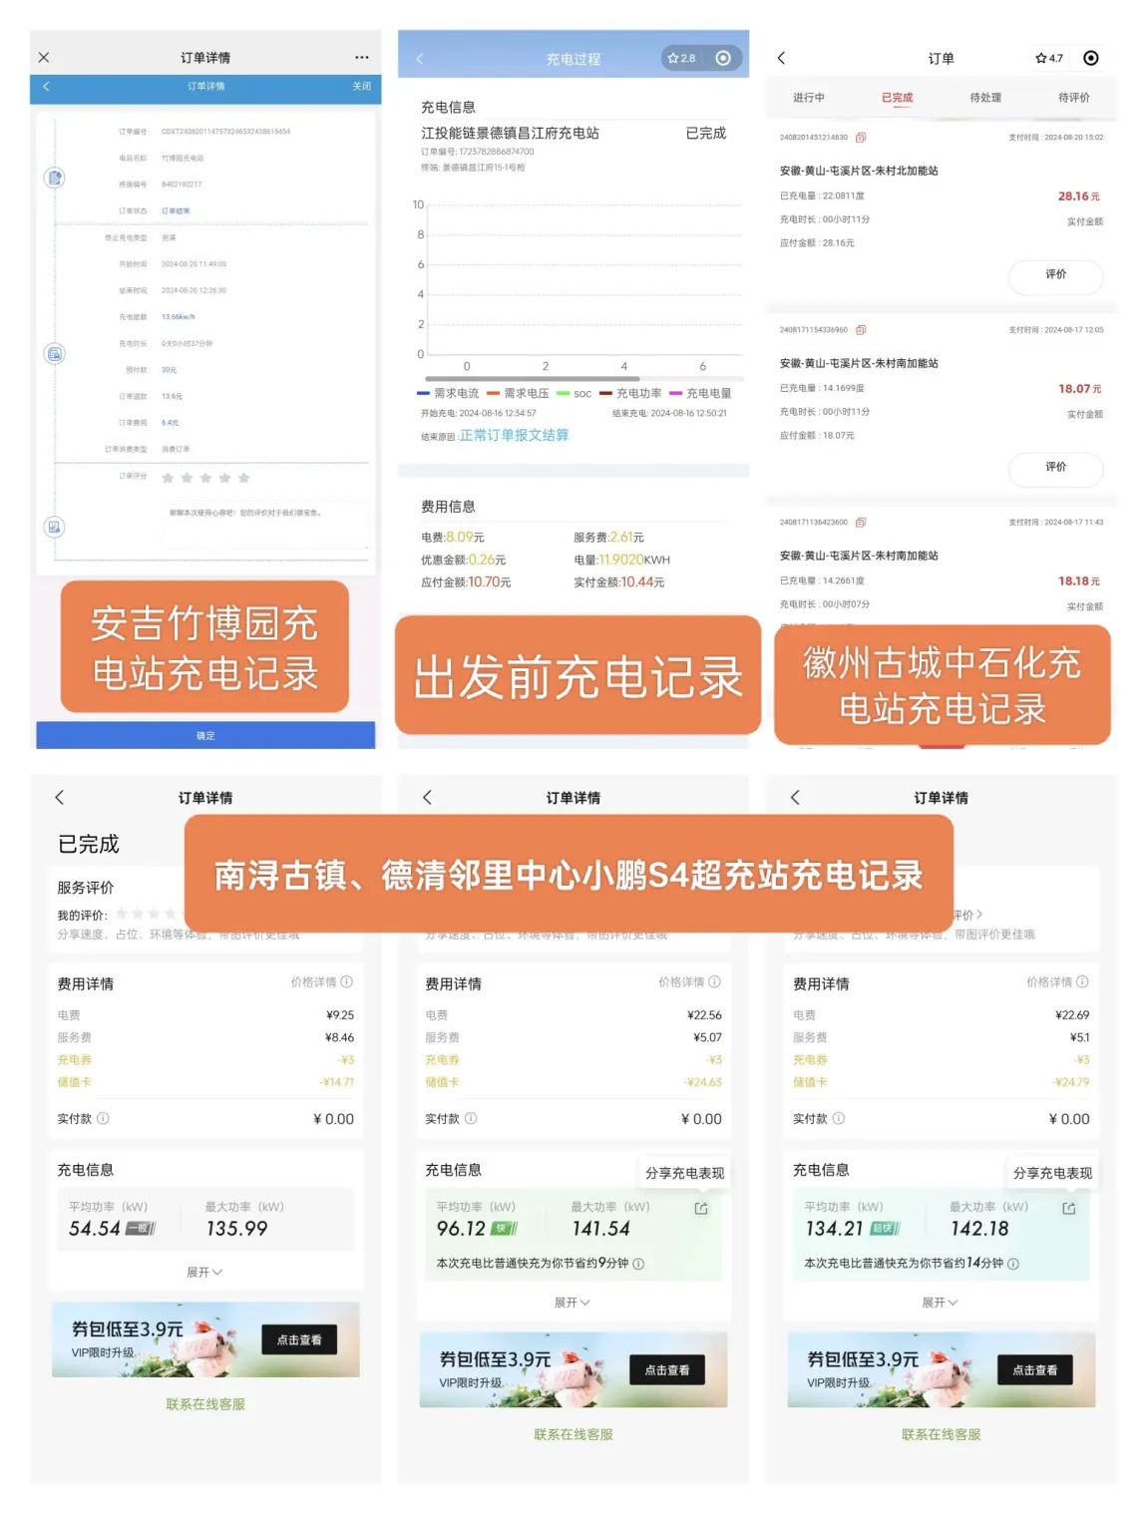Viewport: 1147px width, 1514px height.
Task: Switch to the 待评价 tab
Action: (1074, 98)
